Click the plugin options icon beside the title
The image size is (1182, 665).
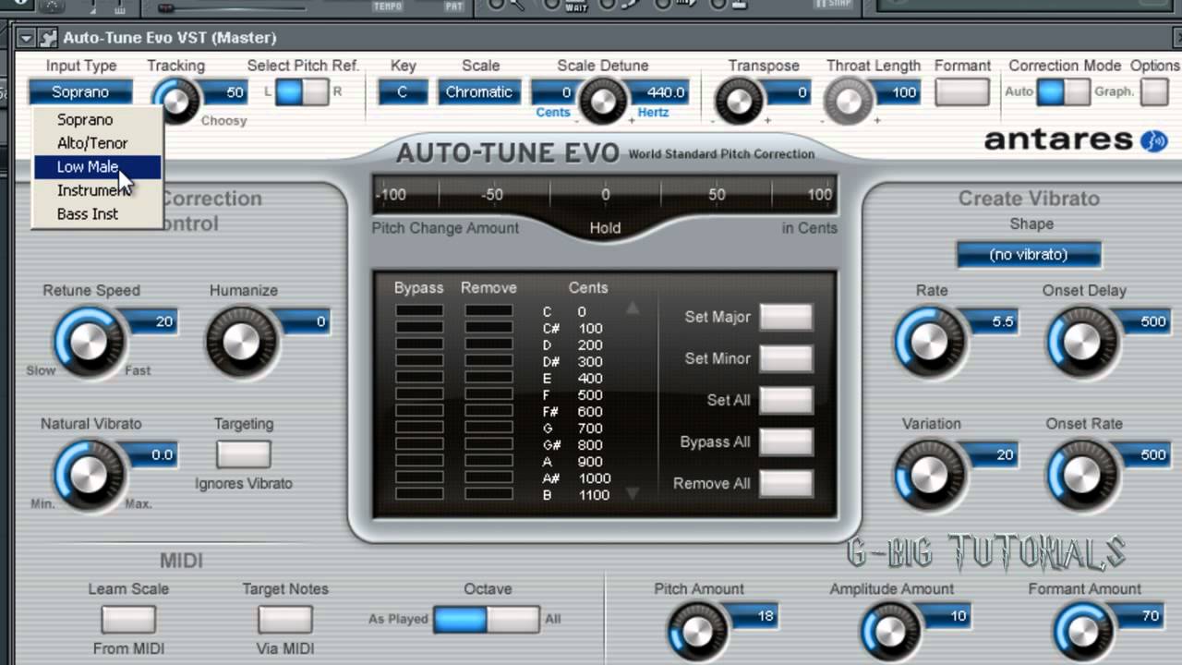click(x=48, y=38)
